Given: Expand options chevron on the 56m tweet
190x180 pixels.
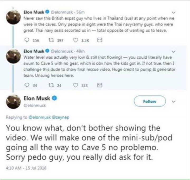Looking at the screenshot, I should 173,12.
